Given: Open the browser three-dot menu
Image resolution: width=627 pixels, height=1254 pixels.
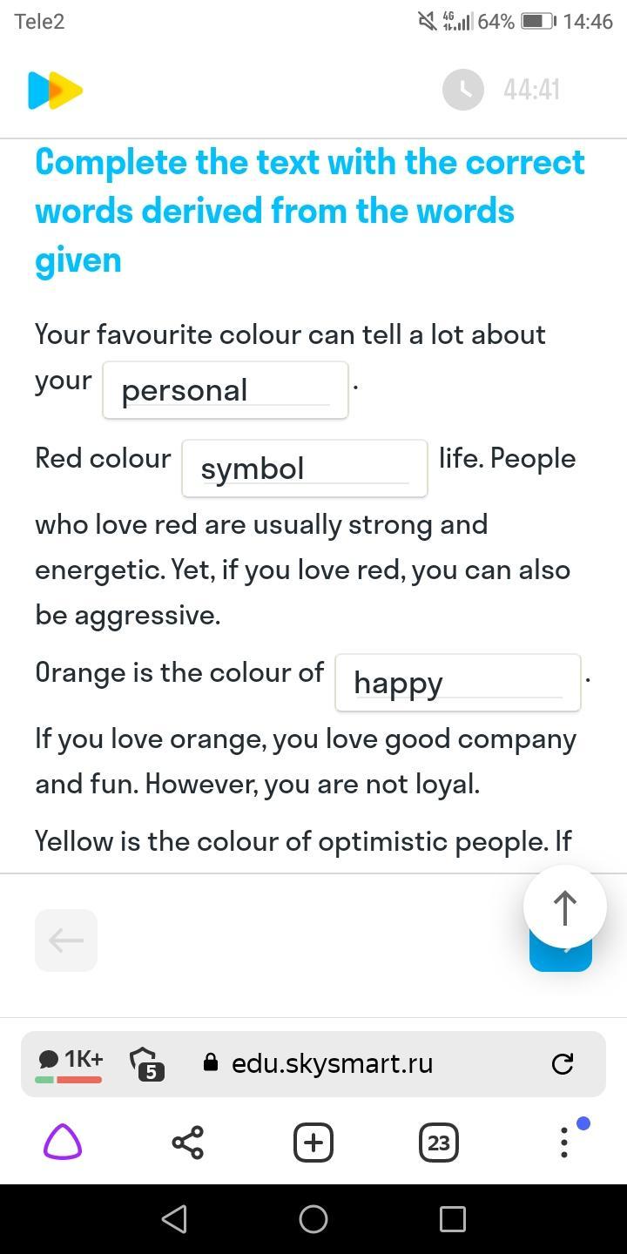Looking at the screenshot, I should click(x=564, y=1142).
